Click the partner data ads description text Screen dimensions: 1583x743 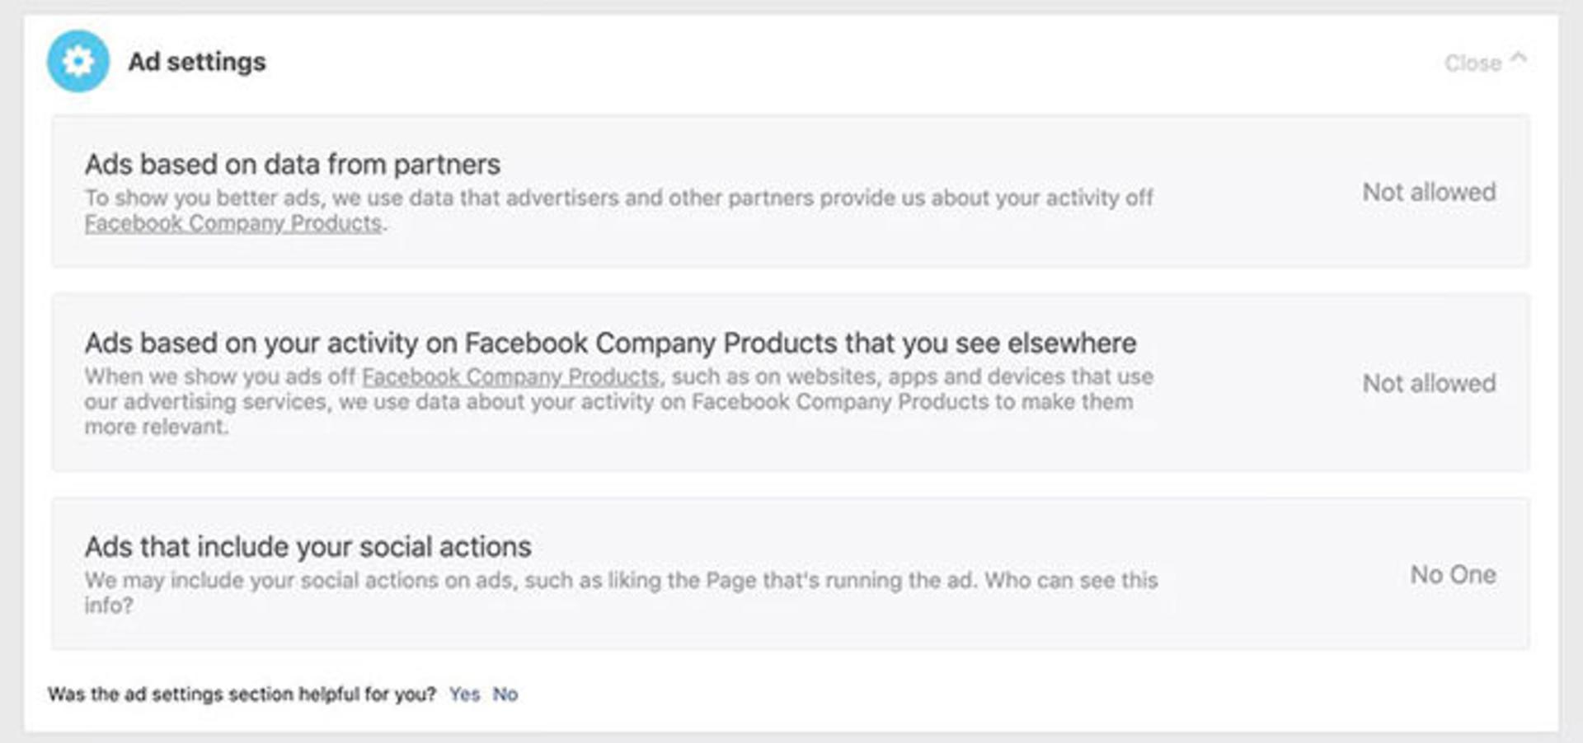(x=618, y=210)
